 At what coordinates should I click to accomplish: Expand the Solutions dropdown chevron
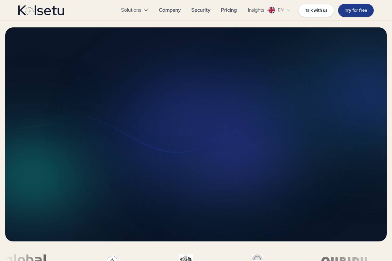click(x=146, y=10)
